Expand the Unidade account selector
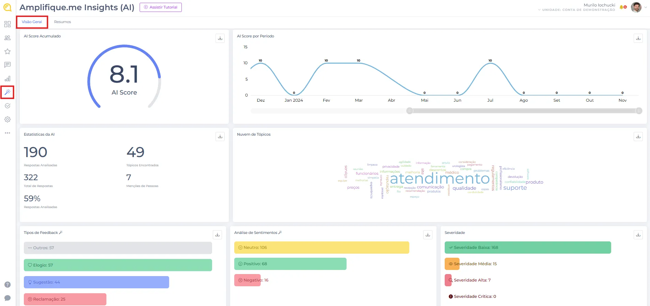650x306 pixels. tap(577, 10)
